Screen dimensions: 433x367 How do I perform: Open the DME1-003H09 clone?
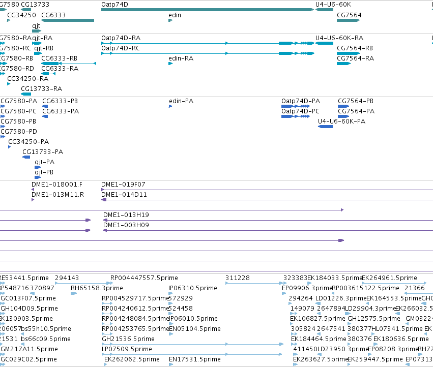pos(126,225)
